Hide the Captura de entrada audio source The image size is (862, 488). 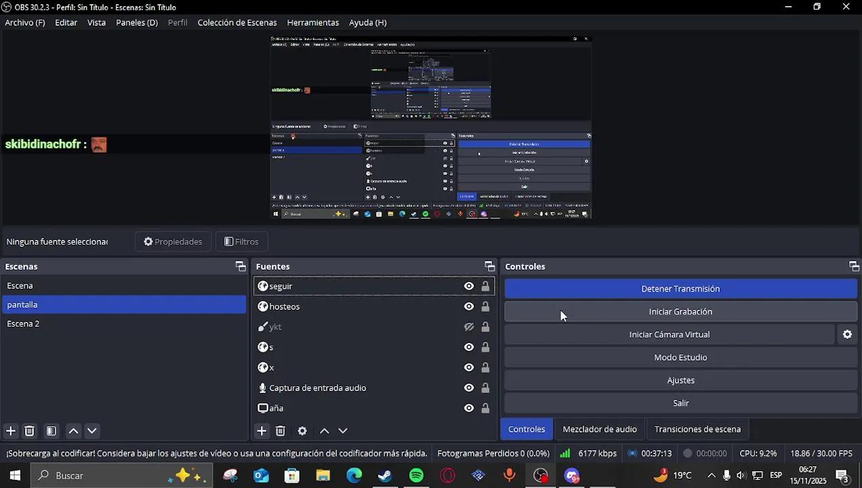[x=469, y=388]
